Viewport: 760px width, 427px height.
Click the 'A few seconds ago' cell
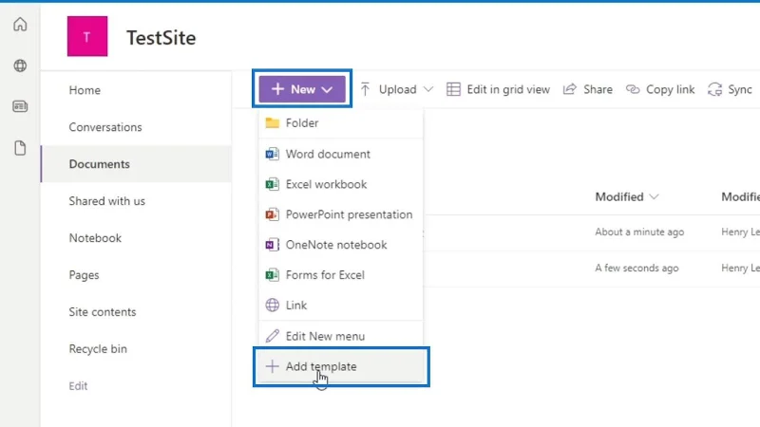click(636, 268)
